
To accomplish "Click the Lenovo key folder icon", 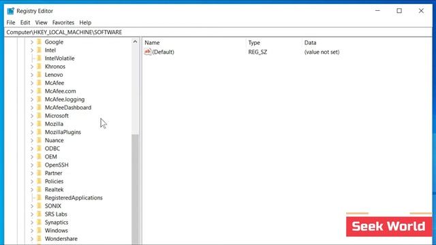I will [40, 75].
